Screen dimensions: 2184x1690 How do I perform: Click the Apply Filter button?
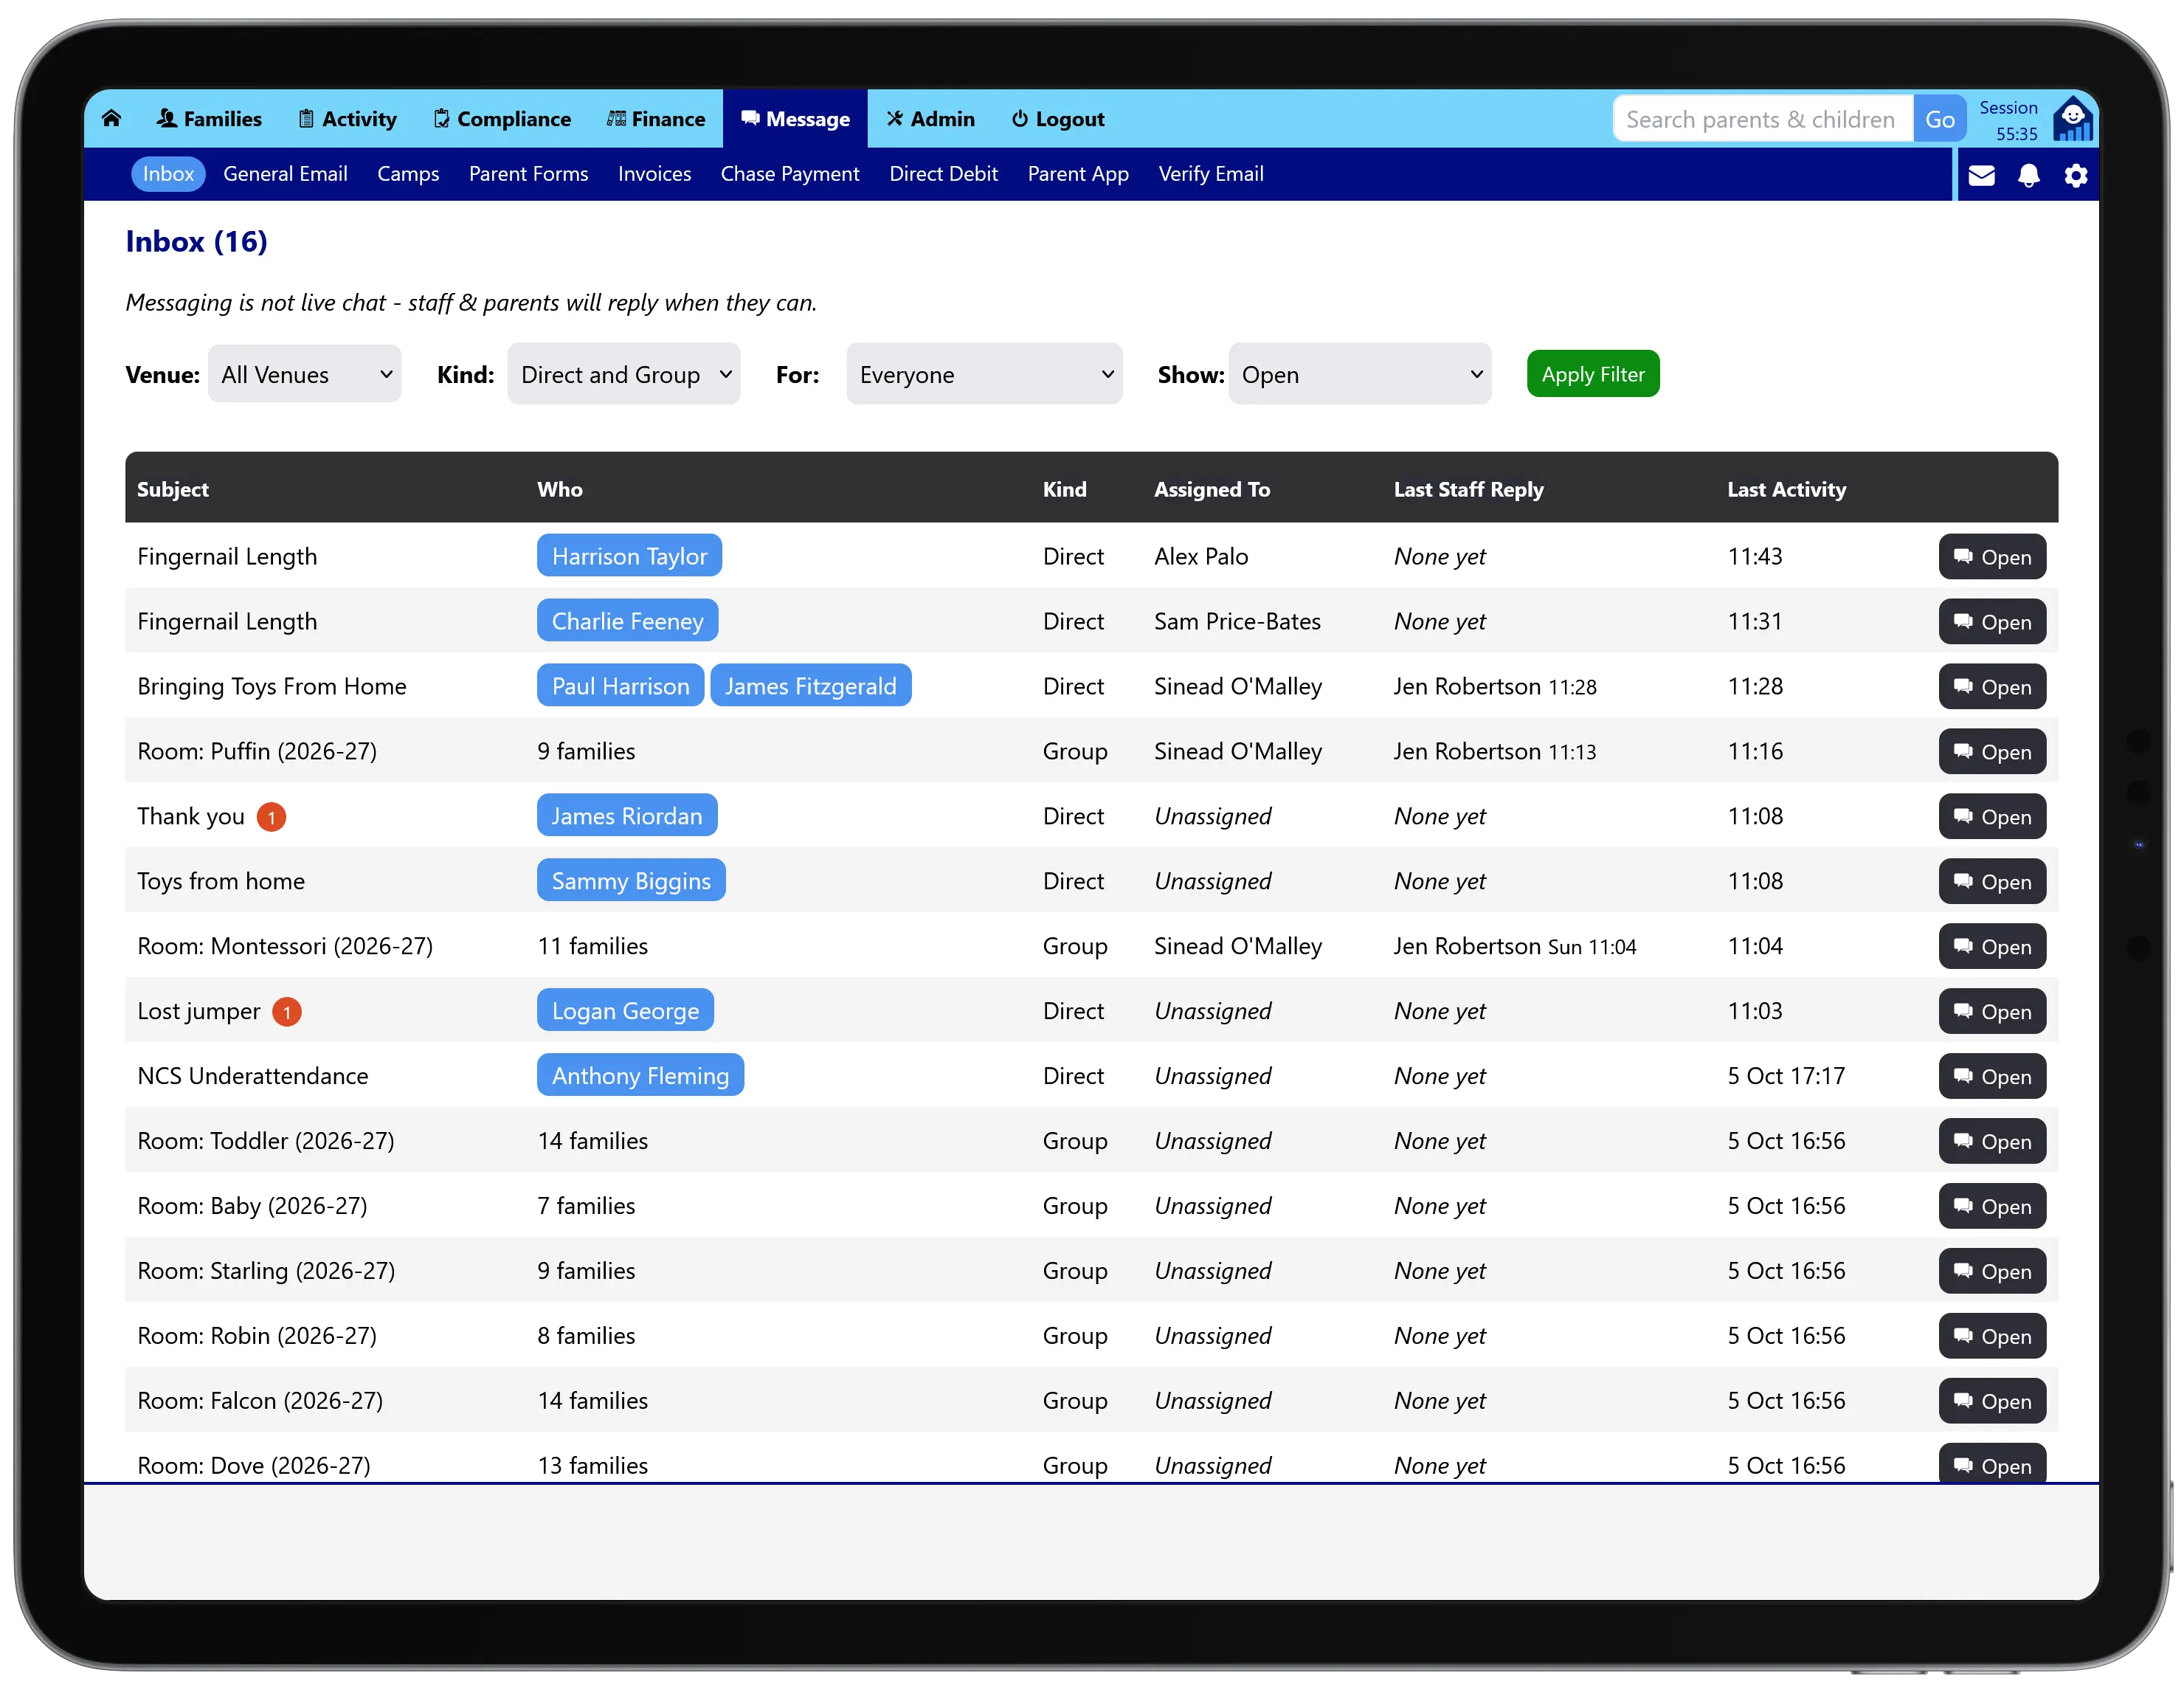(x=1593, y=374)
